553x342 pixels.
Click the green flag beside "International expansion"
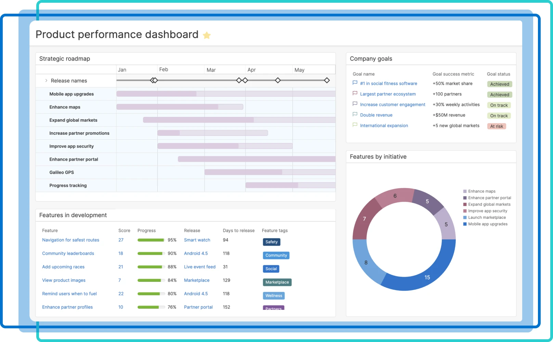(355, 124)
